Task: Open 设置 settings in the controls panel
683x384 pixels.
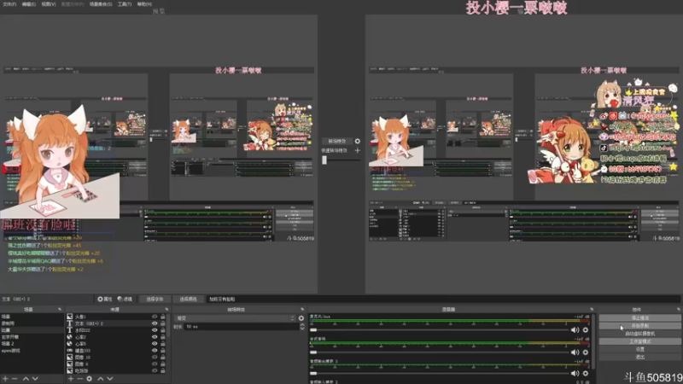Action: coord(639,349)
